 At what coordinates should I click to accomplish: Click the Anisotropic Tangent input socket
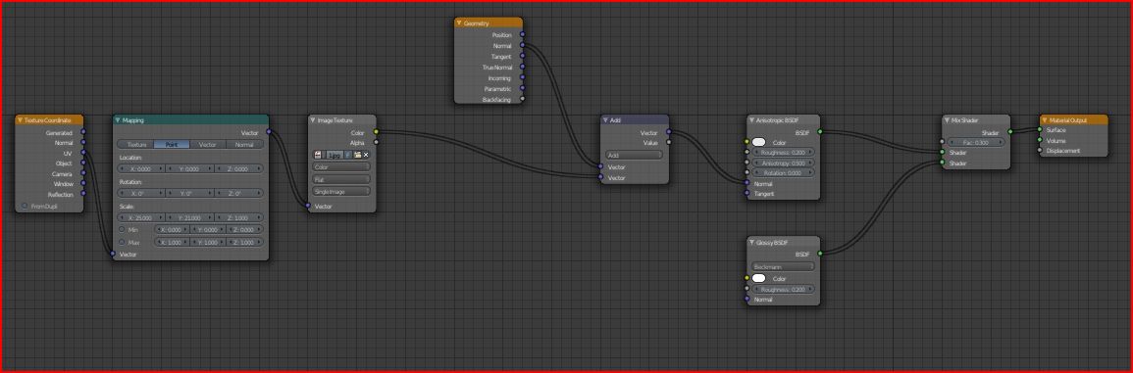pos(747,194)
